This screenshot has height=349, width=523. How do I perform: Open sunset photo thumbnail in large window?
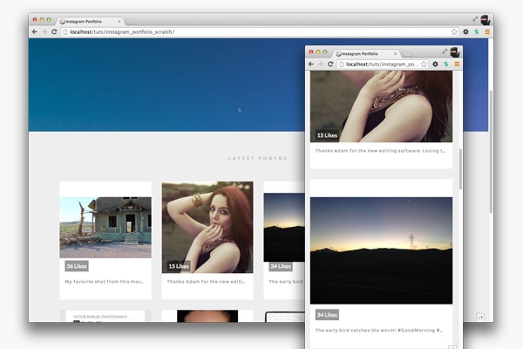pos(284,228)
